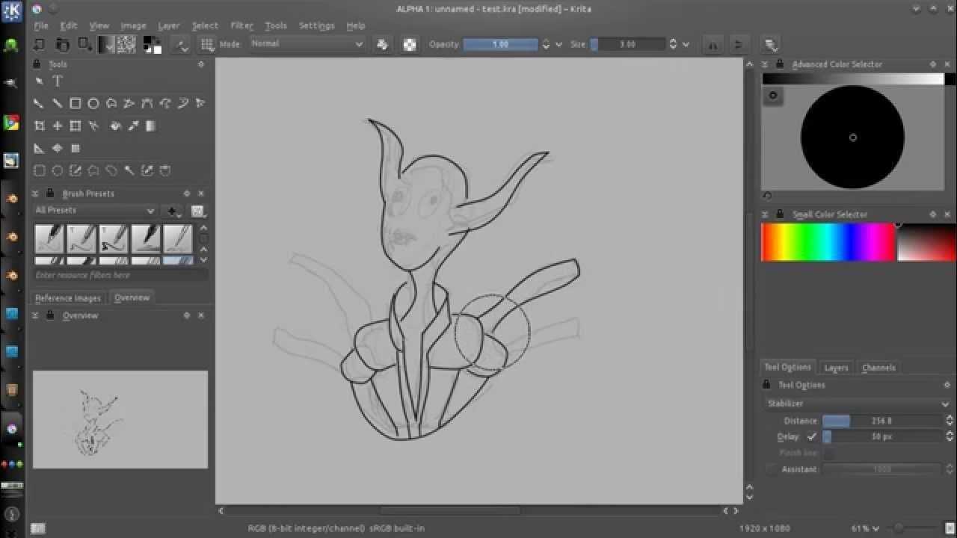
Task: Open the brush editor settings icon
Action: pyautogui.click(x=182, y=44)
